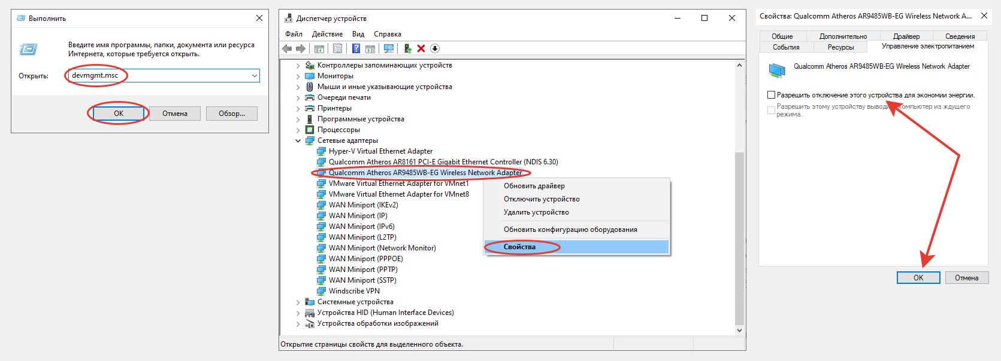
Task: Switch to the Дополнительно tab
Action: [x=843, y=36]
